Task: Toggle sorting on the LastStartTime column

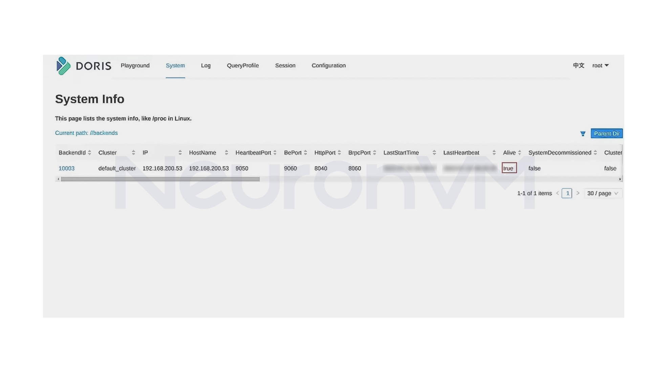Action: click(434, 153)
